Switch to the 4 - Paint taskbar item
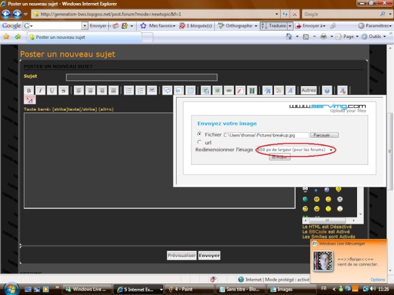 190,289
